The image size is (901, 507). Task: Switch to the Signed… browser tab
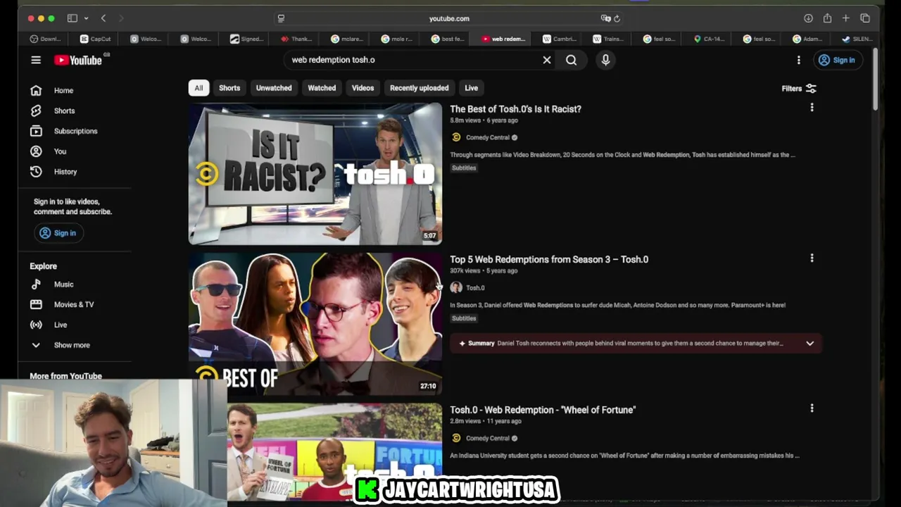(246, 39)
